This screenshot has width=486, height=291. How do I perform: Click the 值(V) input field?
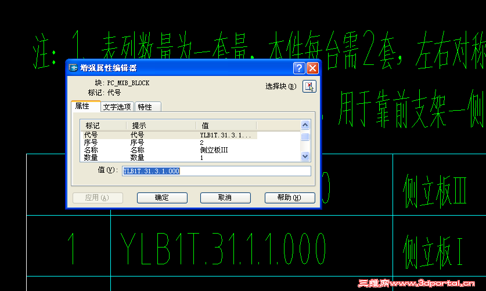point(217,171)
